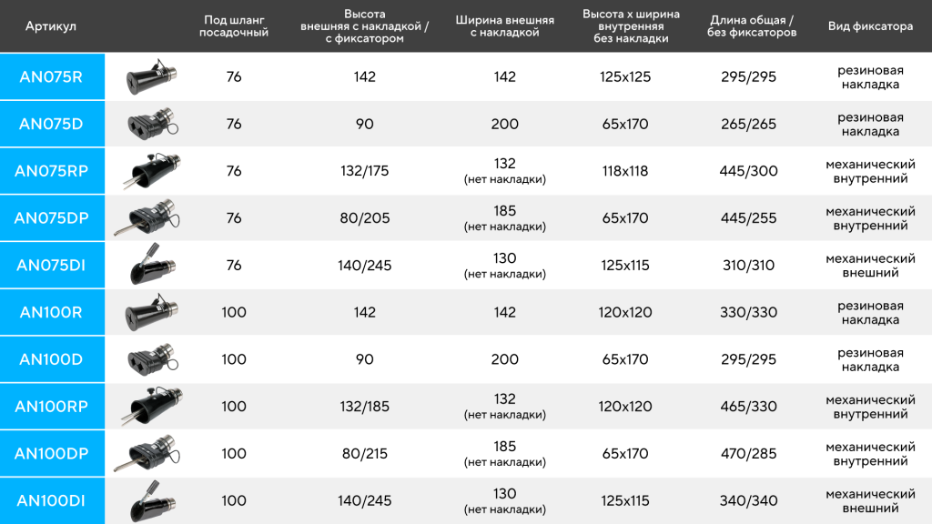Select the "Вид фиксатора" column header
This screenshot has width=932, height=524.
coord(870,26)
